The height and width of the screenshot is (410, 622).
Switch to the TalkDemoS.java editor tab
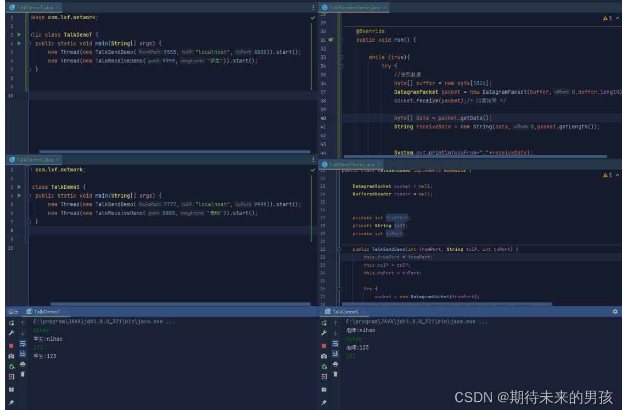[x=35, y=160]
